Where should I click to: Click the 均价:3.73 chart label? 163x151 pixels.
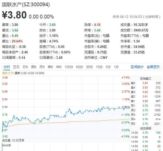click(8, 73)
